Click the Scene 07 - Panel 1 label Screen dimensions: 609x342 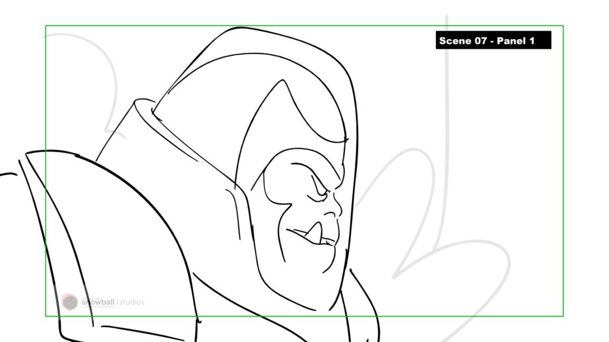(493, 40)
